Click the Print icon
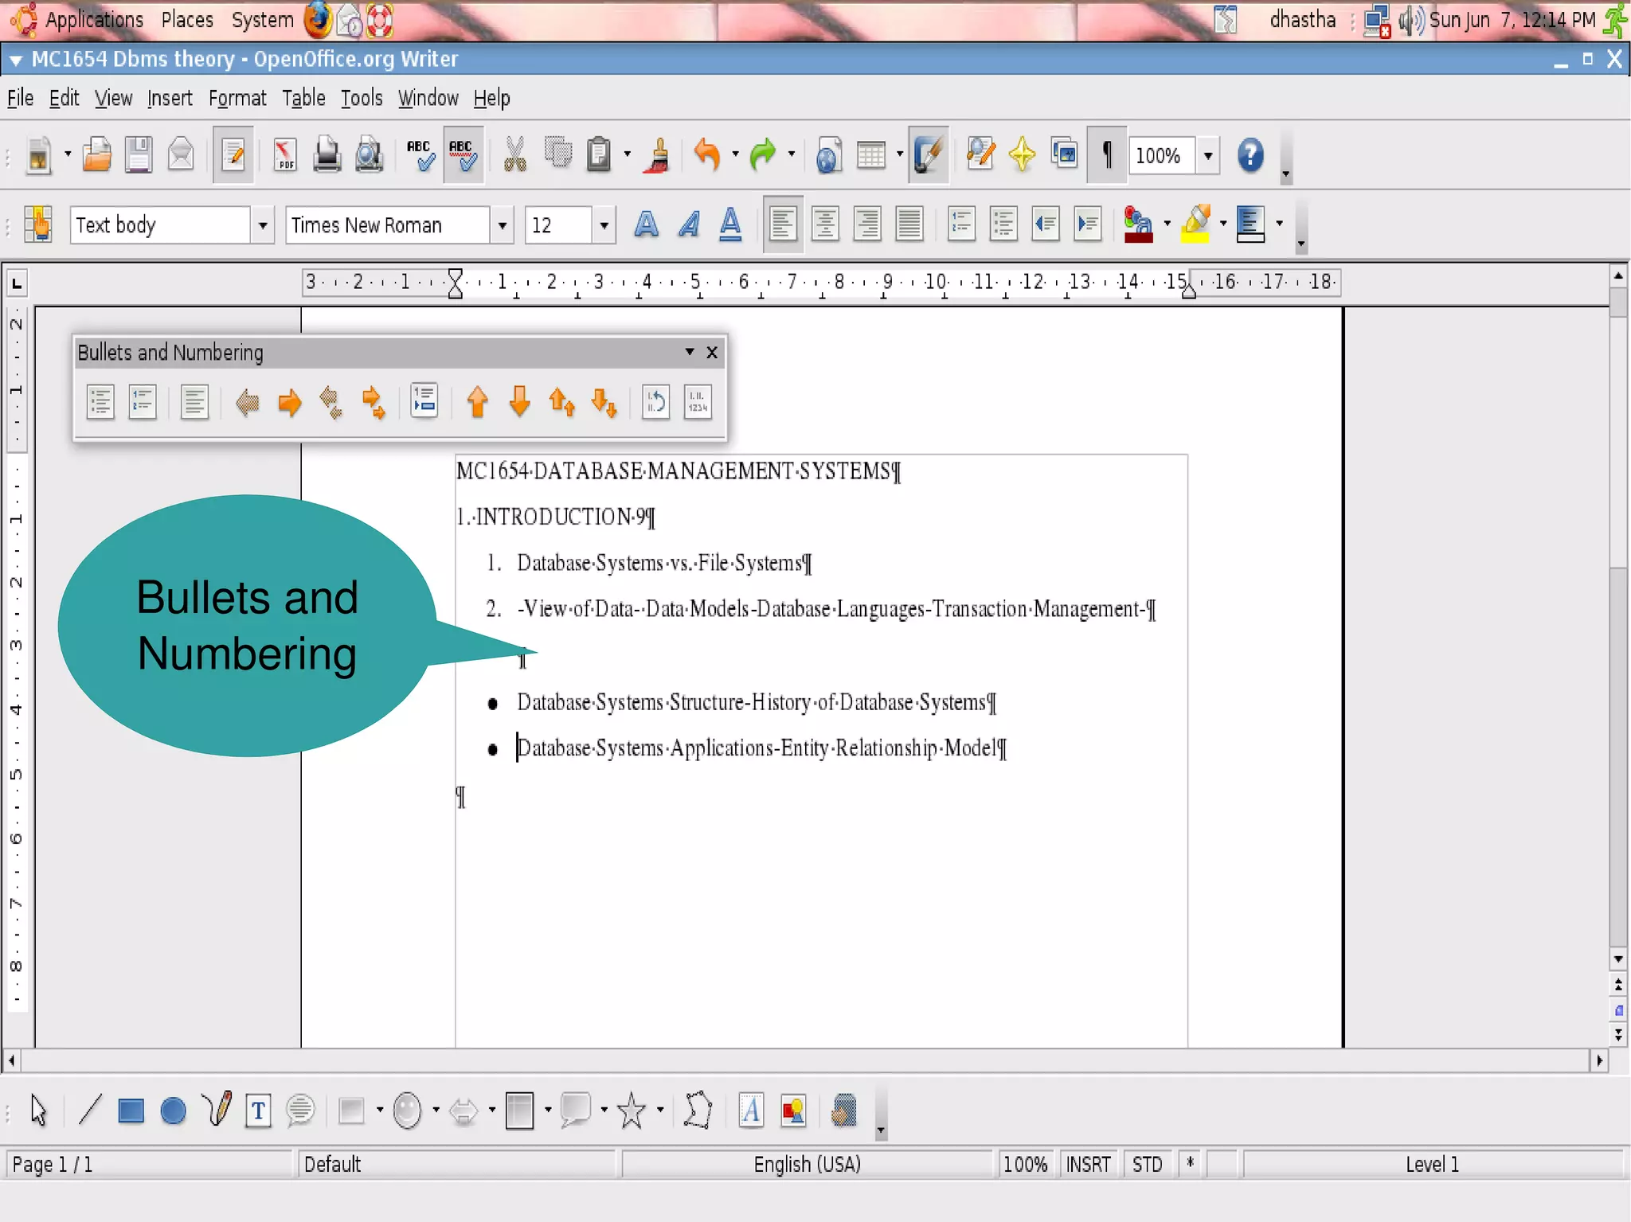1631x1222 pixels. pyautogui.click(x=327, y=154)
